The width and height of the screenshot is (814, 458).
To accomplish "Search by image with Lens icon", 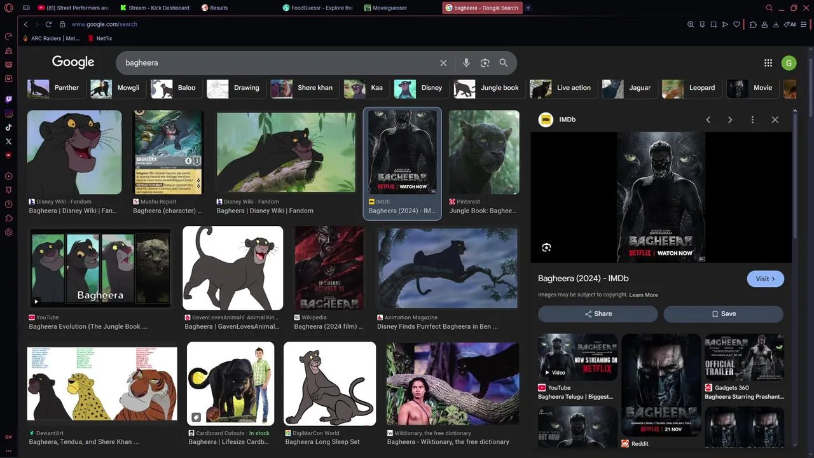I will 485,63.
